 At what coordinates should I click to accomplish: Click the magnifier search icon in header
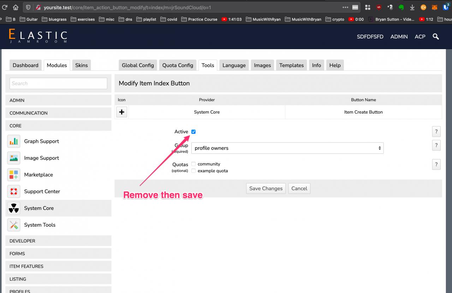pos(436,37)
